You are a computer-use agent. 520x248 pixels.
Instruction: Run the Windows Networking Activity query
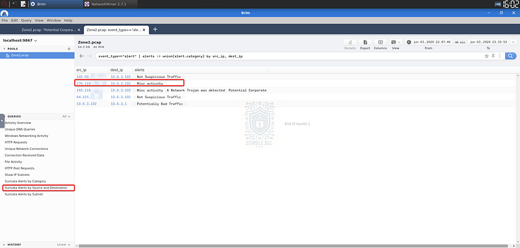tap(27, 136)
